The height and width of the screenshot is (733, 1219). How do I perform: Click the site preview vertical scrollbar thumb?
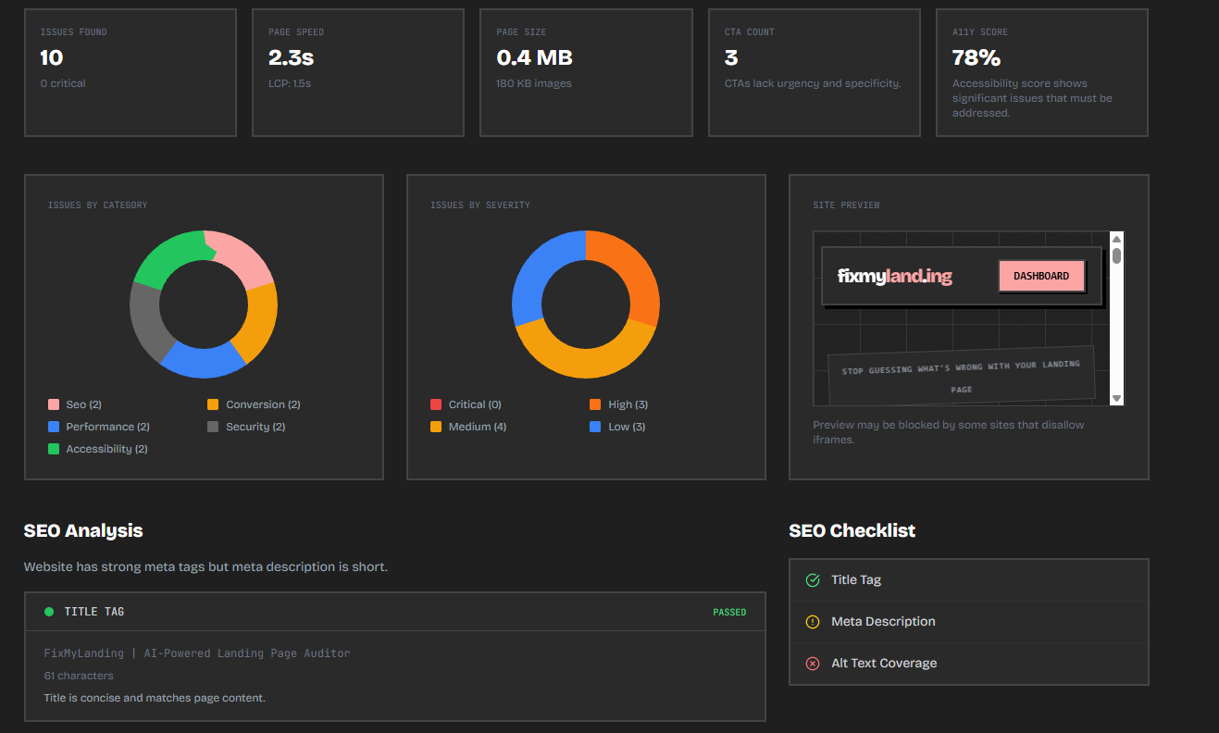click(x=1116, y=256)
